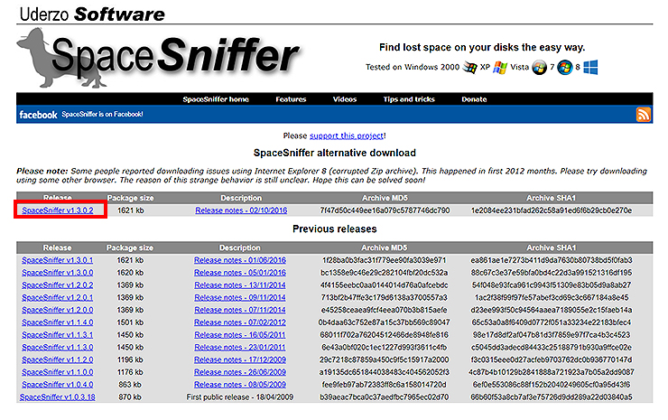The image size is (668, 420).
Task: Open the Videos menu item
Action: [x=345, y=99]
